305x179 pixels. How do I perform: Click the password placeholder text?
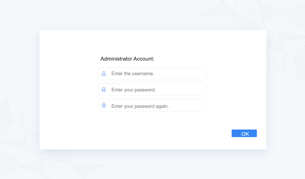click(134, 89)
